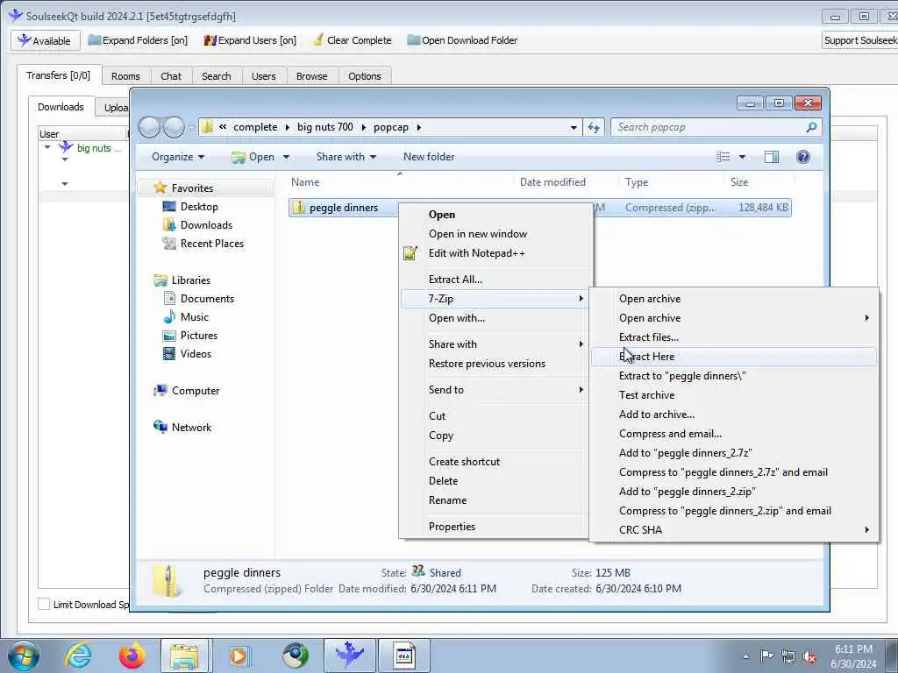This screenshot has width=898, height=673.
Task: Open the Share with toolbar dropdown
Action: pyautogui.click(x=346, y=157)
